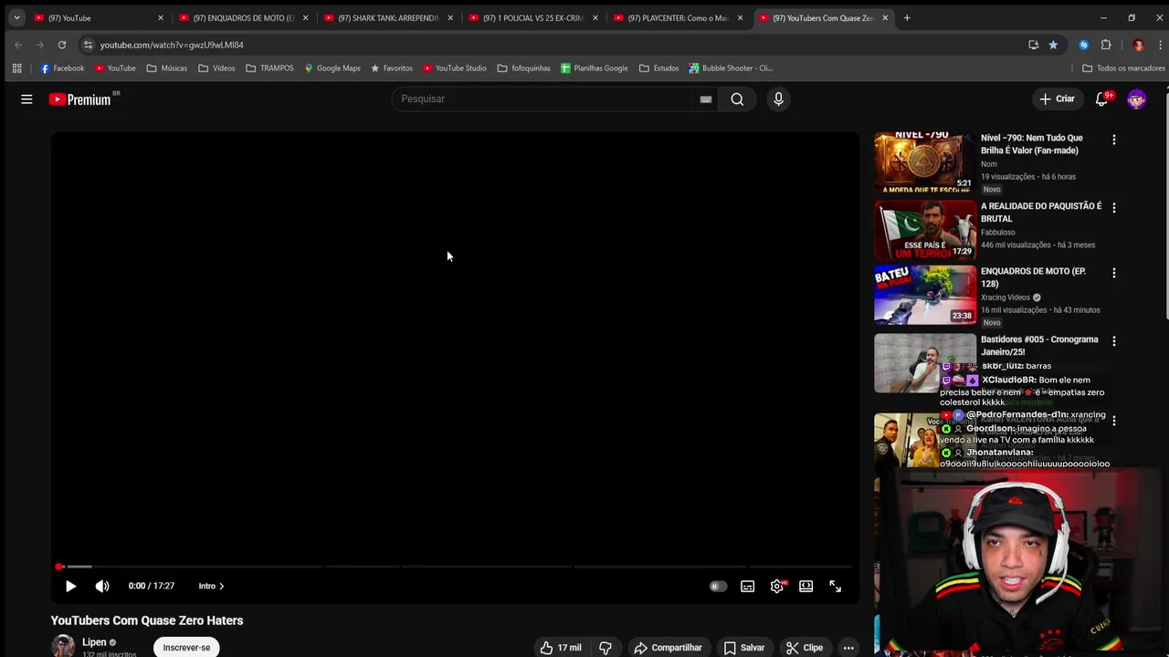
Task: Save video using Salvar button
Action: click(744, 648)
